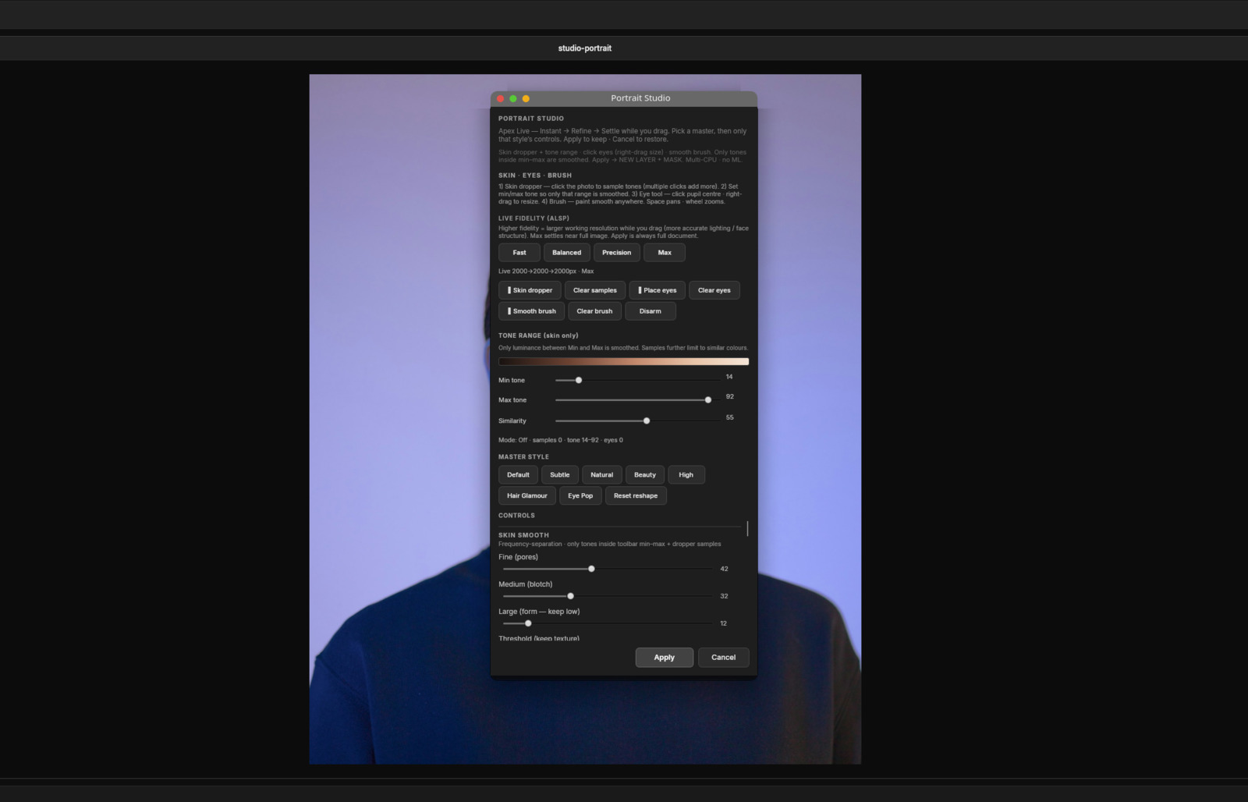Select the Fast fidelity mode
Image resolution: width=1248 pixels, height=802 pixels.
point(519,253)
